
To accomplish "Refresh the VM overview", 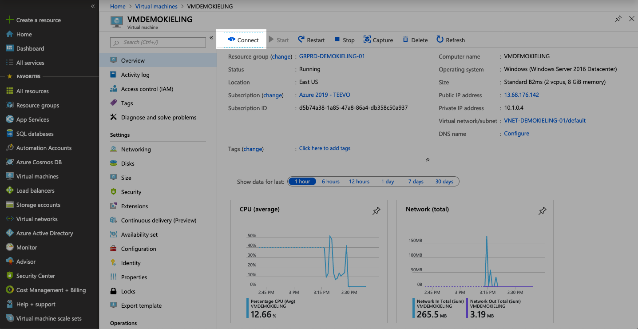I will [451, 40].
